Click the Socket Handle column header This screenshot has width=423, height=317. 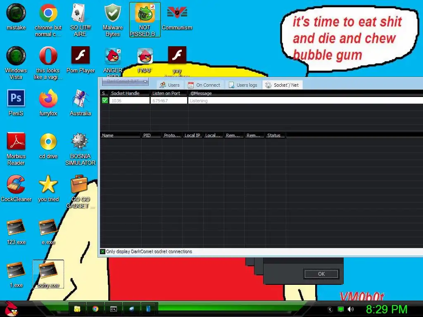(129, 93)
